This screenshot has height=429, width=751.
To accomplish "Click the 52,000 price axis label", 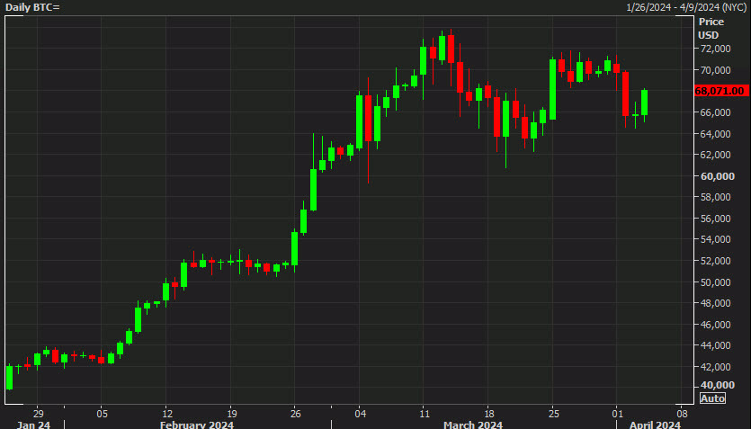I will point(715,261).
